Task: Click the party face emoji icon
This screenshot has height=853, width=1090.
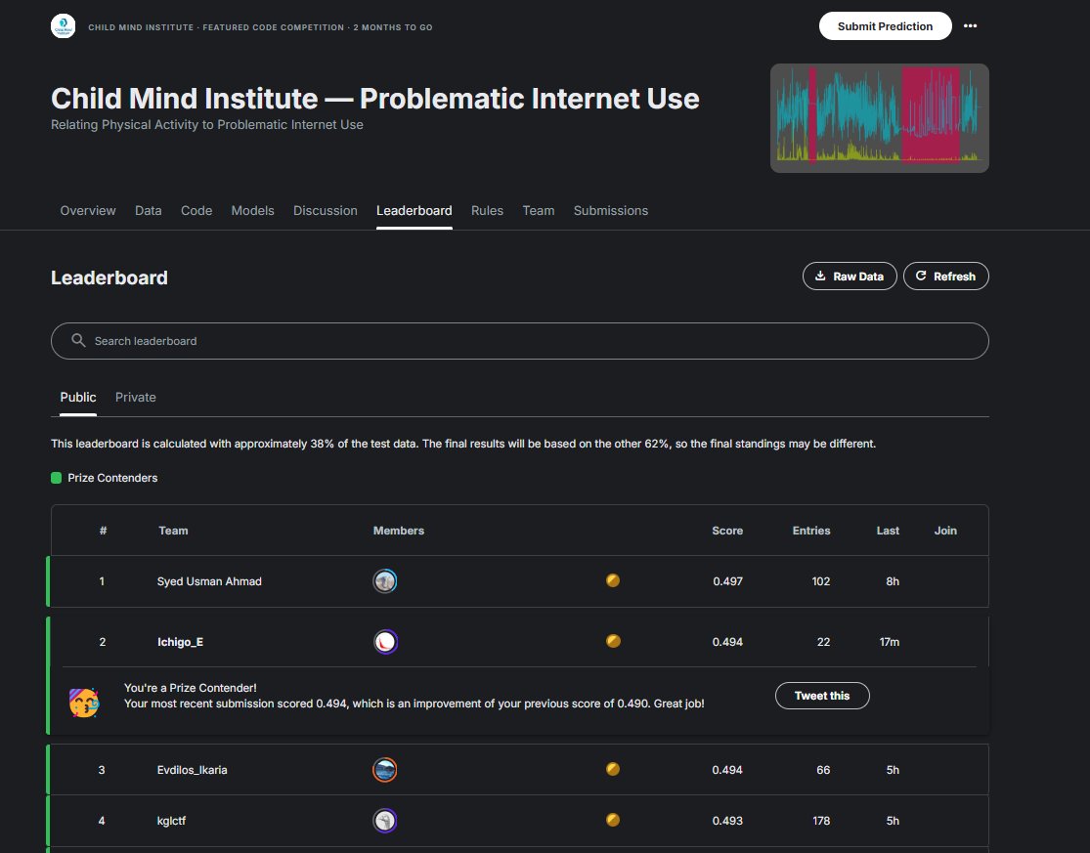Action: [x=84, y=703]
